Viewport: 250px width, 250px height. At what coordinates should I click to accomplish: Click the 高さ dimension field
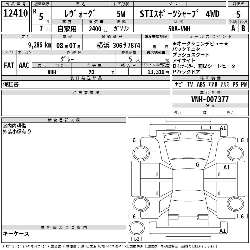click(237, 112)
